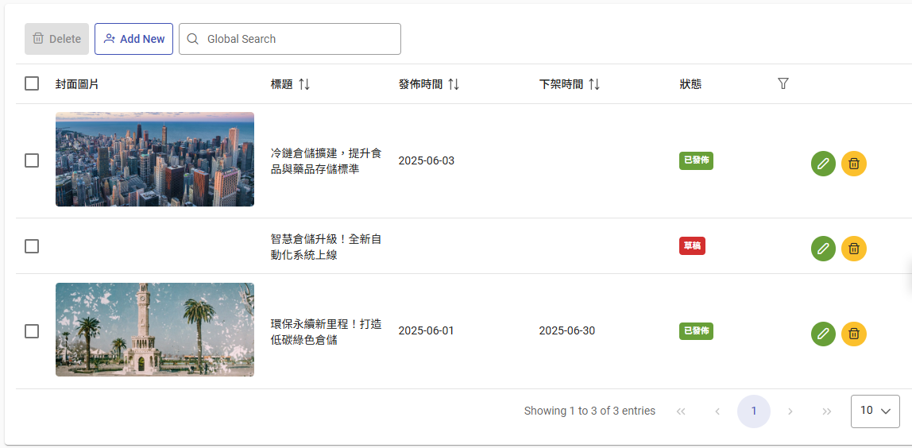The height and width of the screenshot is (448, 912).
Task: Go to next page arrow
Action: [x=790, y=411]
